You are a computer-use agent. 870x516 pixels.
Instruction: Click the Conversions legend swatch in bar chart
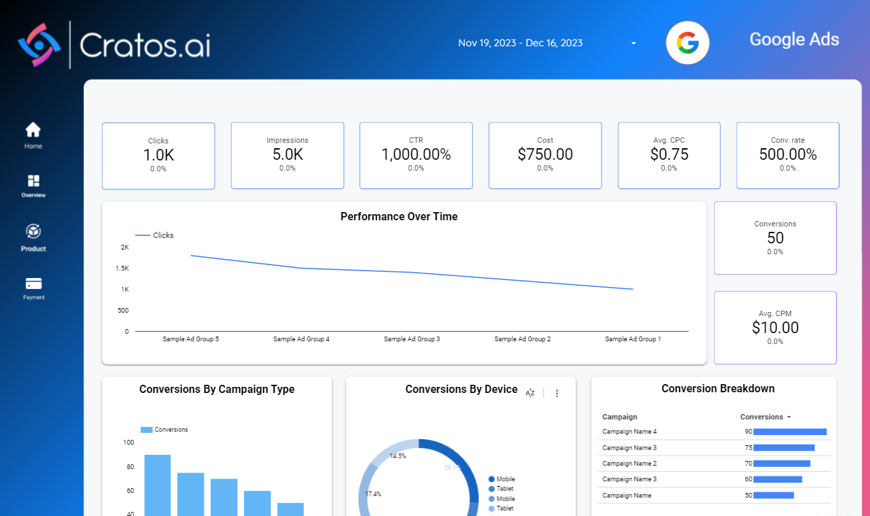pos(146,430)
